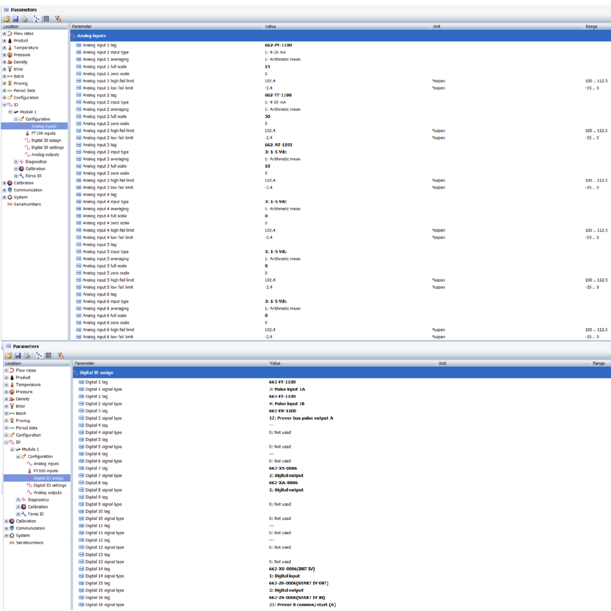
Task: Click Digital 1 signal type value Pulse input 1A
Action: pos(287,389)
